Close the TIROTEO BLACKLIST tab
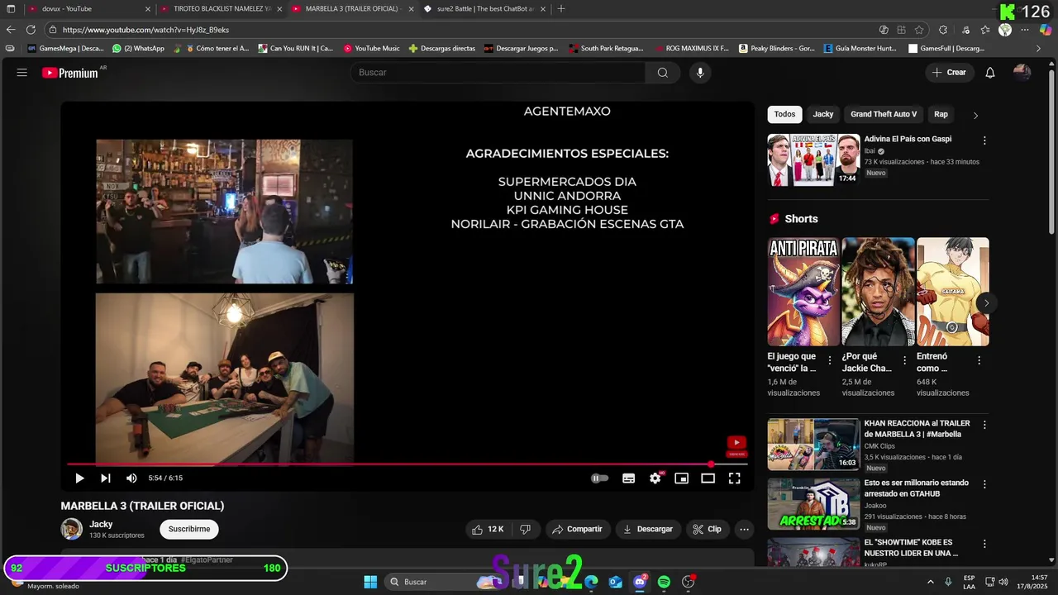Viewport: 1058px width, 595px height. pos(279,9)
